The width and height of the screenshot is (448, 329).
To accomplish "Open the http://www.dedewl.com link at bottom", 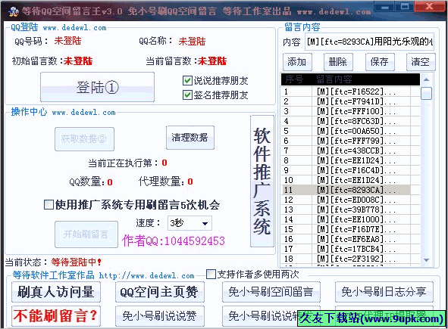I will click(x=146, y=276).
